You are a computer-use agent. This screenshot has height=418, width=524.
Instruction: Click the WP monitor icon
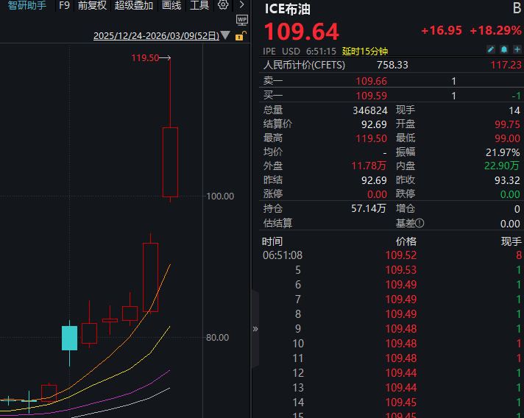pyautogui.click(x=242, y=20)
